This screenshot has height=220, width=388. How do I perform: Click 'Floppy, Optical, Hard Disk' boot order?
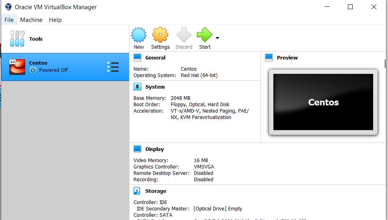point(200,105)
